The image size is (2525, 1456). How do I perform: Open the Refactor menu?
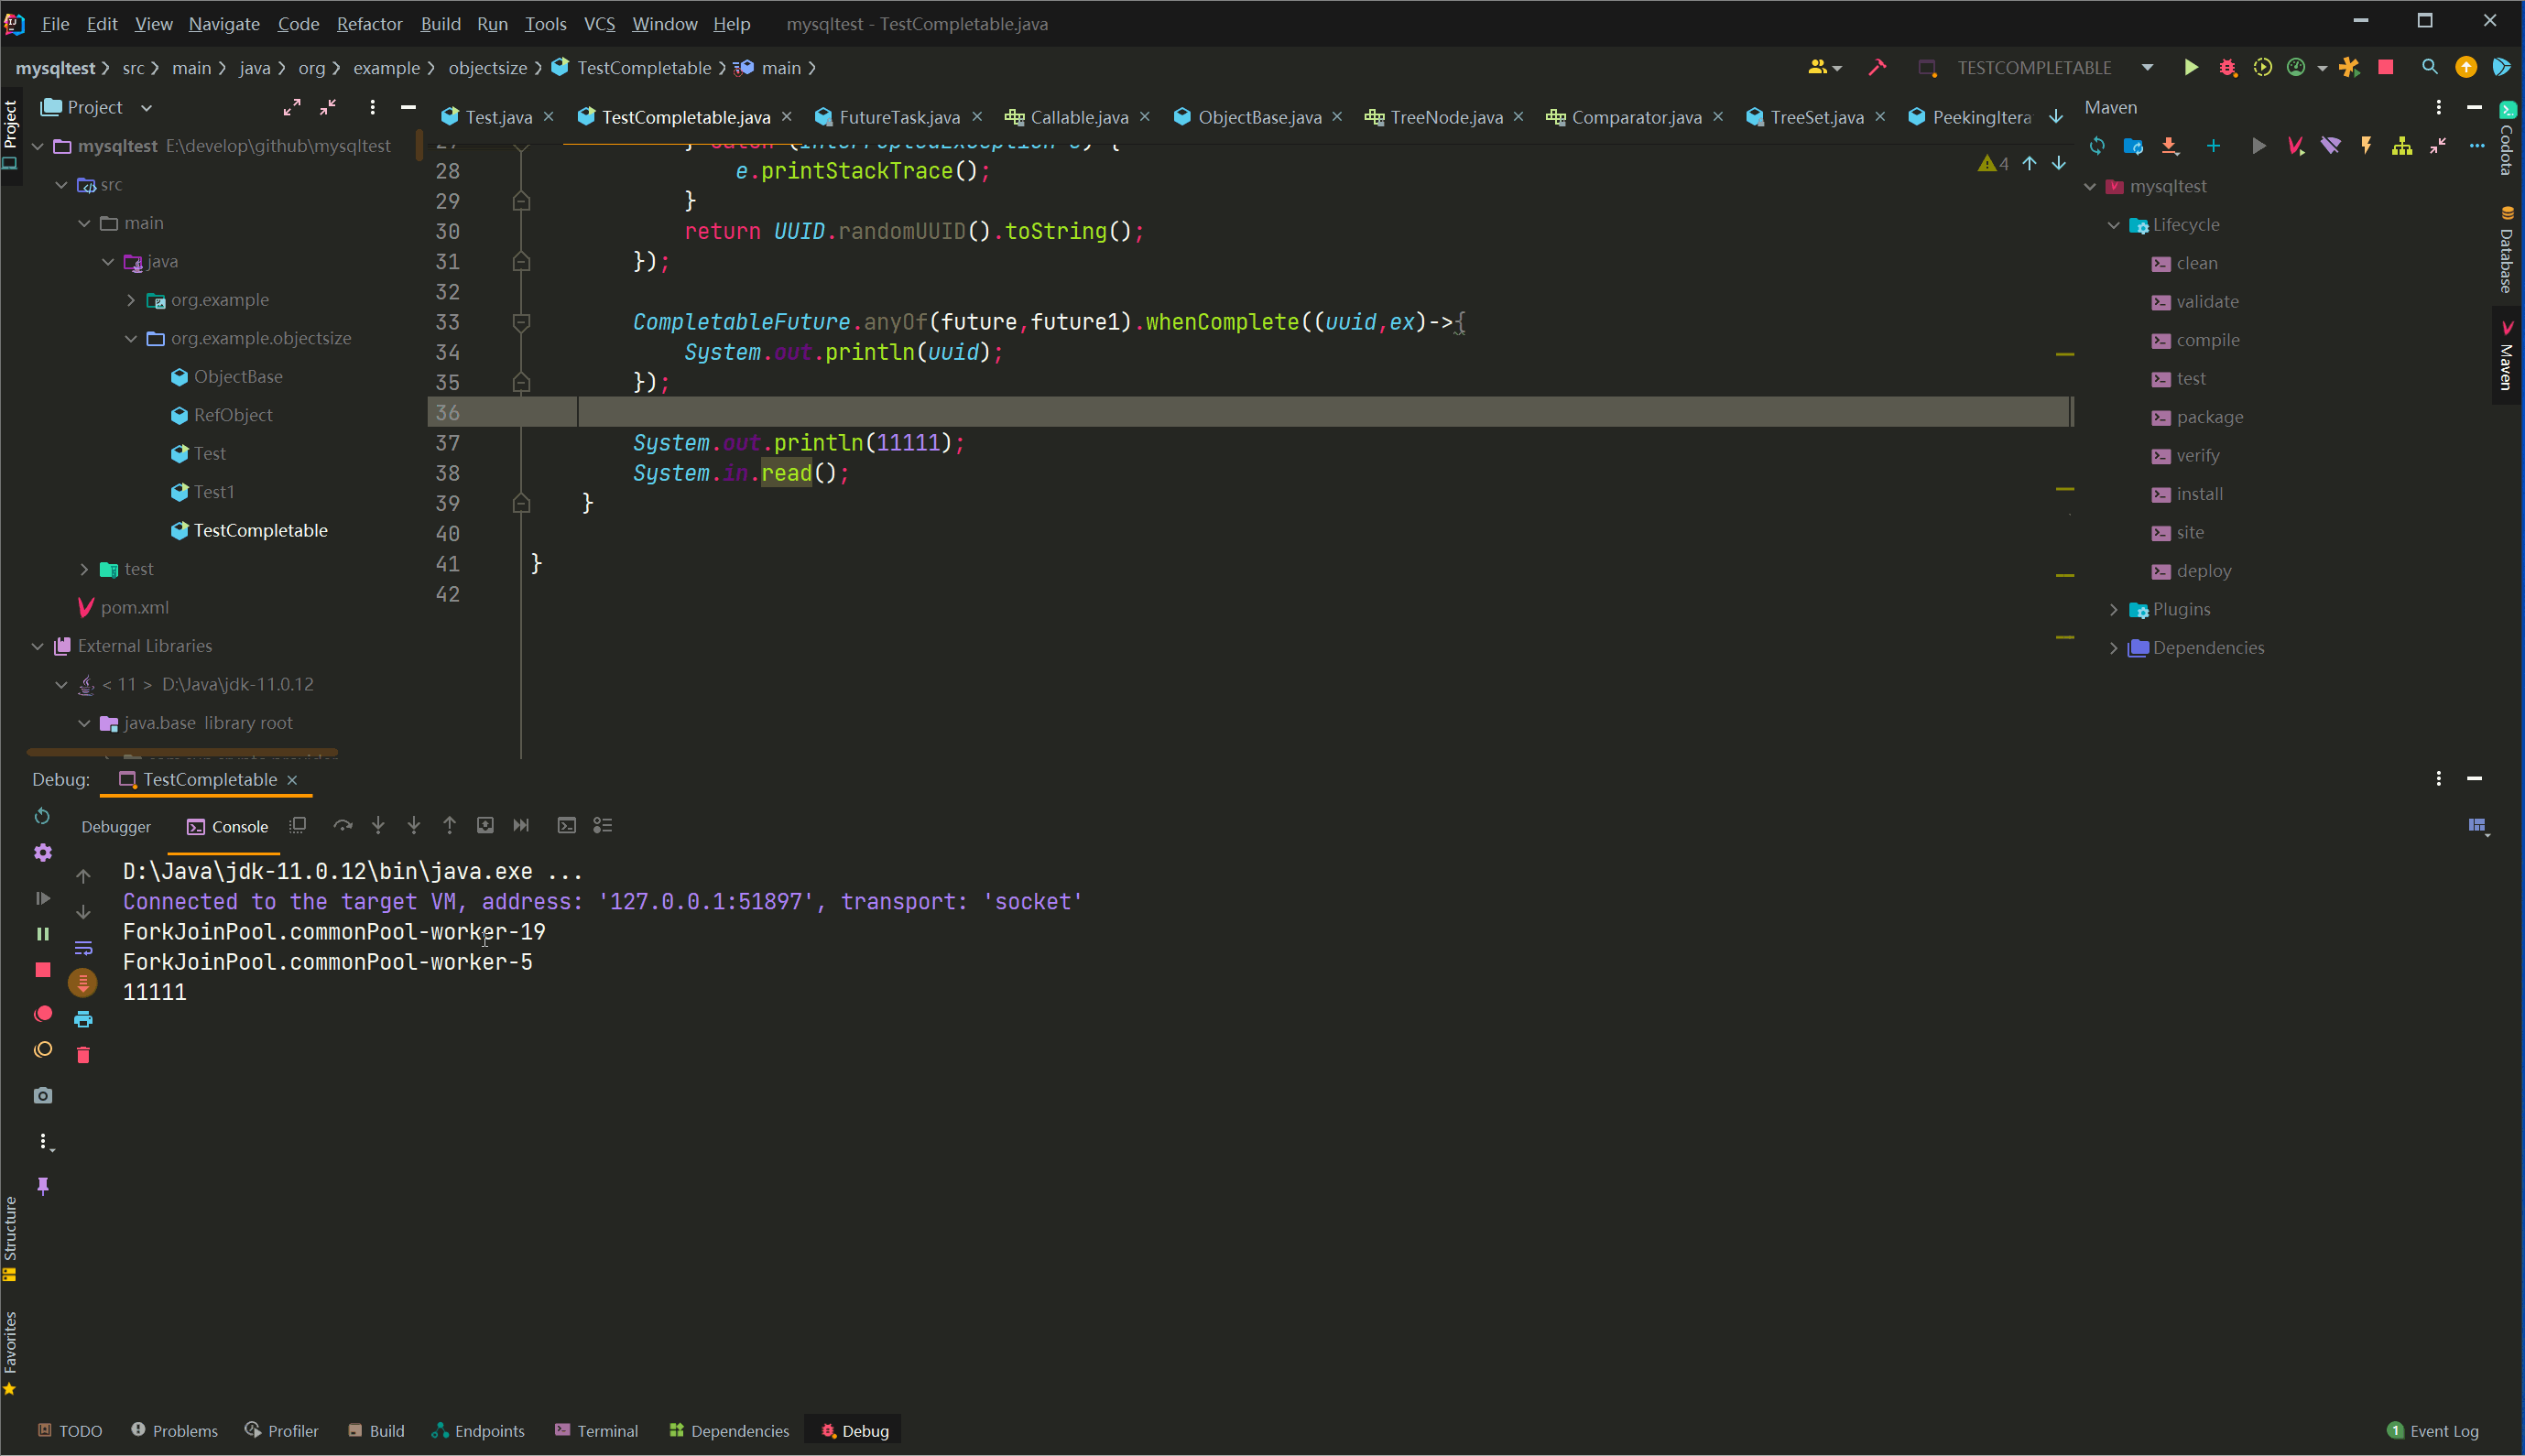click(369, 24)
